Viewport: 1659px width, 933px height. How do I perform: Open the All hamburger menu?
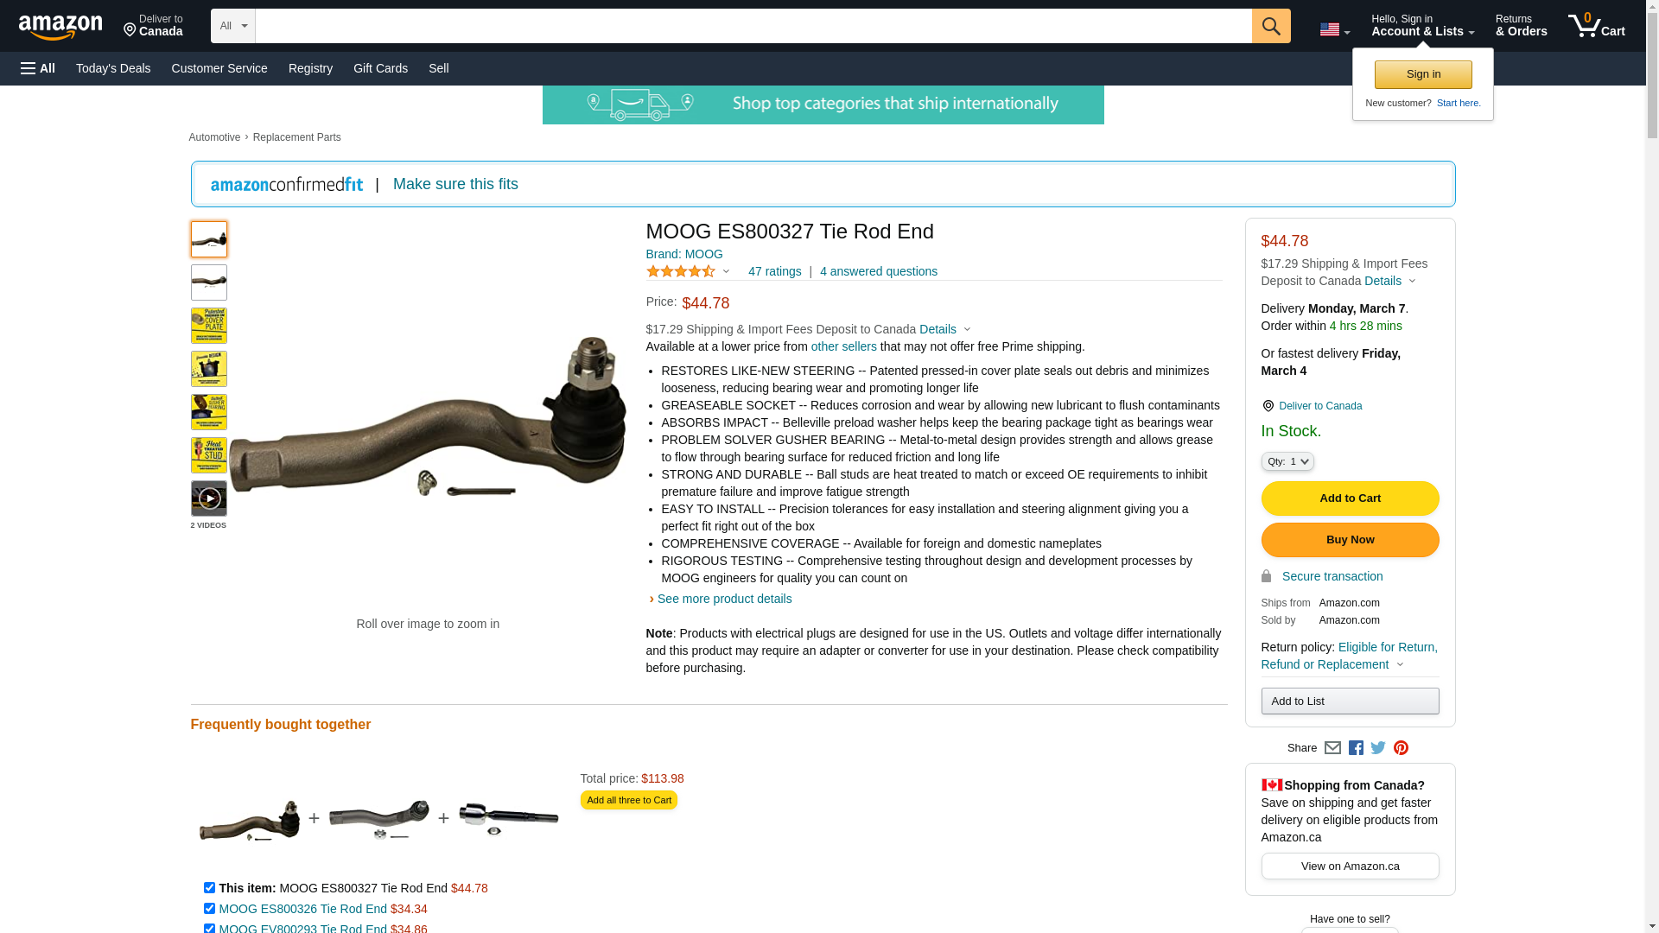coord(38,68)
